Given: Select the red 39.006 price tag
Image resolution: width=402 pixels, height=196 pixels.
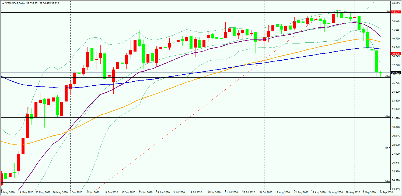Looking at the screenshot, I should 396,54.
